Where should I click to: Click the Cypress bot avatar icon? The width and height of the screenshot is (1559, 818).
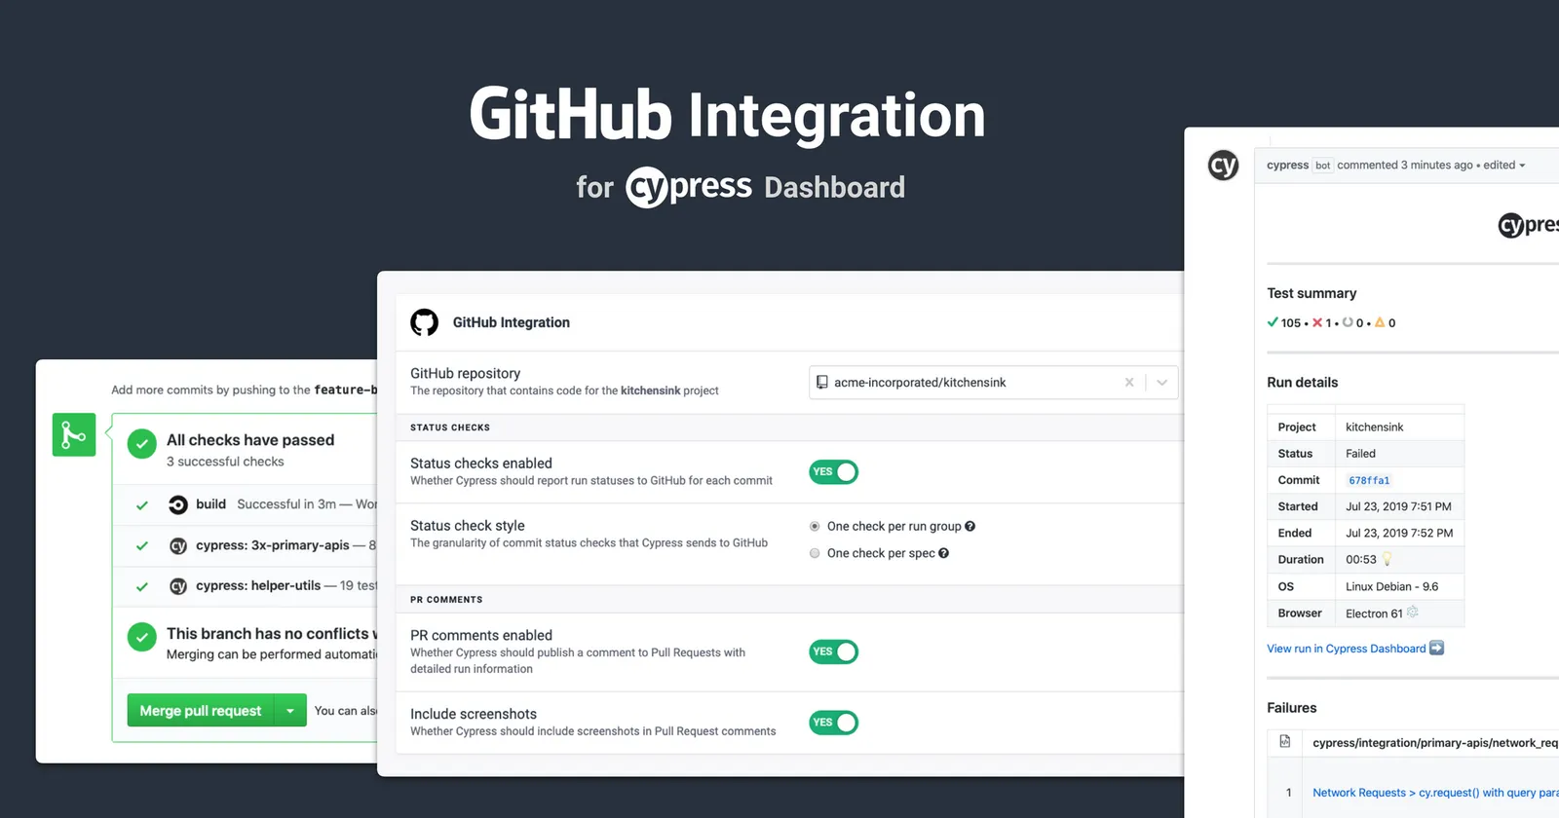pyautogui.click(x=1223, y=166)
